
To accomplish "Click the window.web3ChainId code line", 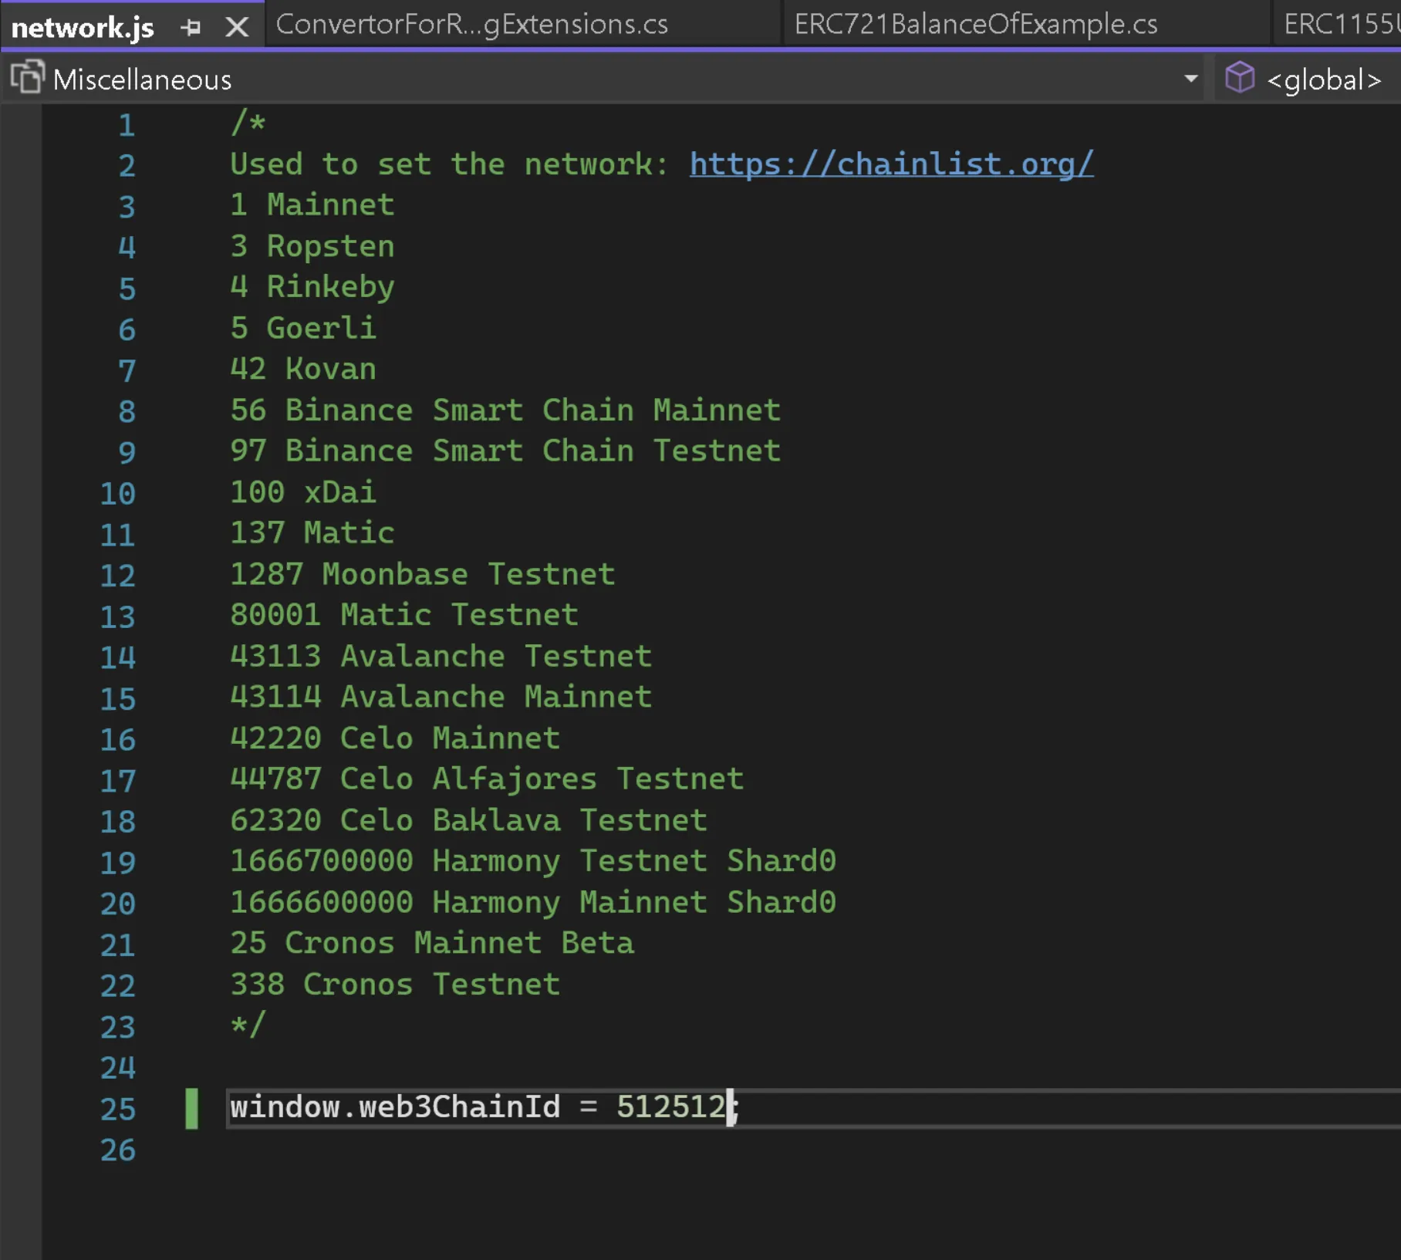I will (484, 1107).
